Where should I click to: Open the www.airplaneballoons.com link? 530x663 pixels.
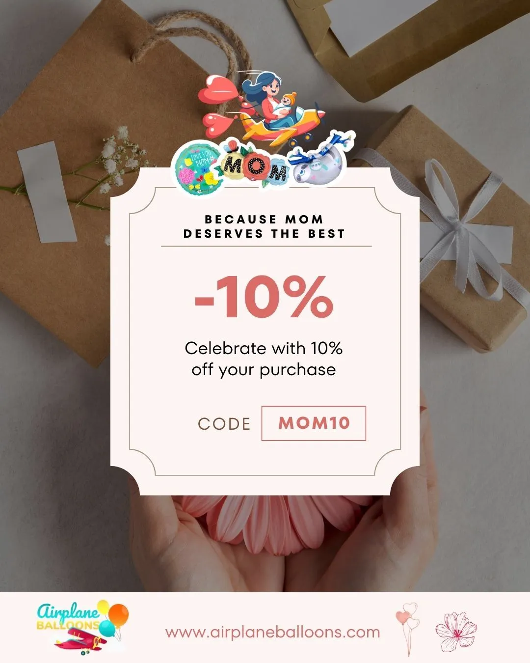pos(273,632)
